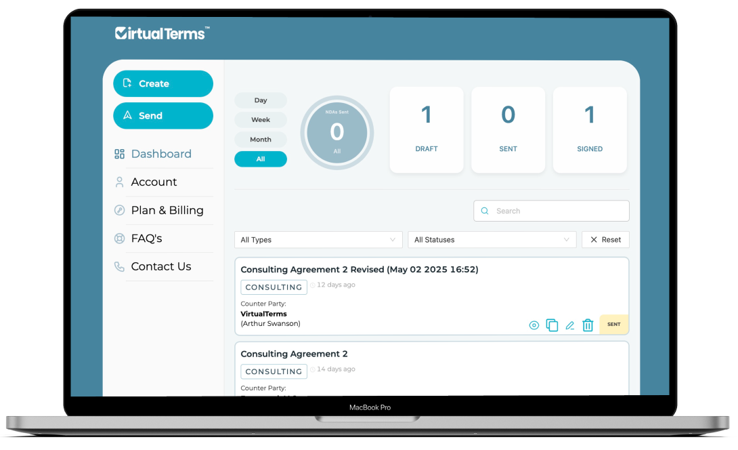This screenshot has height=450, width=738.
Task: Select the Day time filter
Action: point(261,100)
